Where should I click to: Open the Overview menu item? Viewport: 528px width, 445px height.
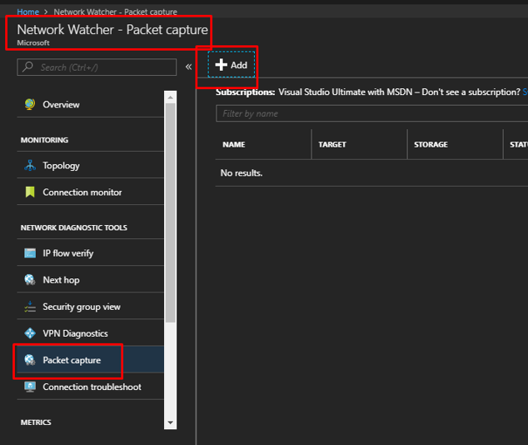point(61,105)
